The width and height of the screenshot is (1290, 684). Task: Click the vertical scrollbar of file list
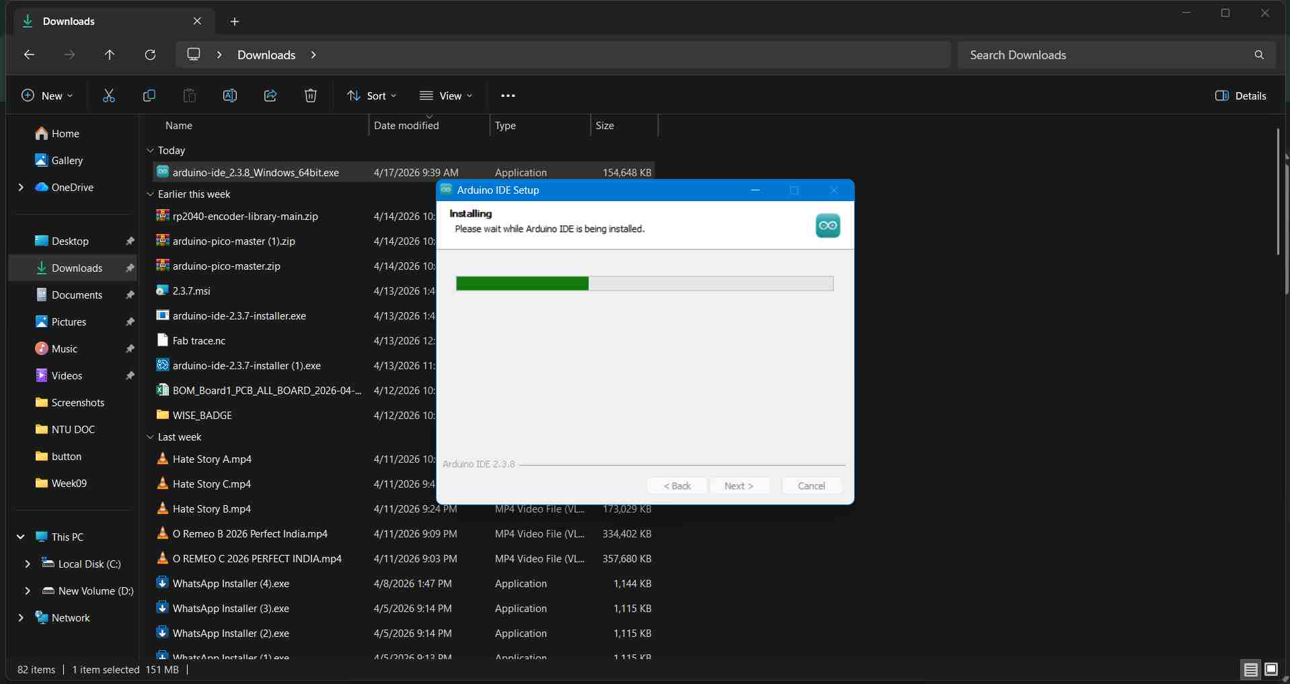(x=1278, y=192)
